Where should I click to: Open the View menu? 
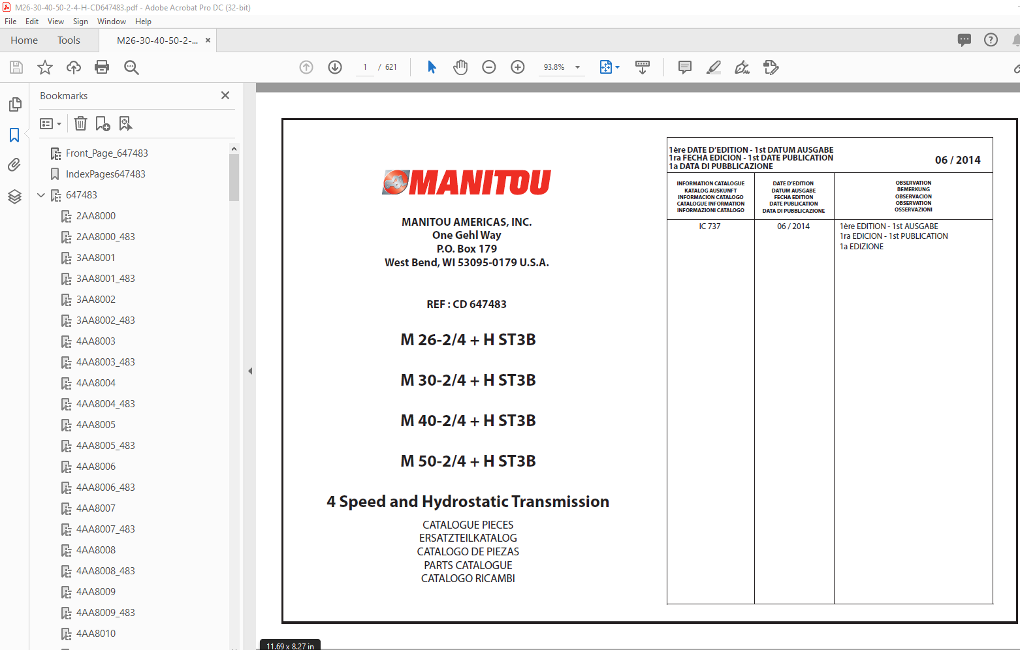coord(56,22)
